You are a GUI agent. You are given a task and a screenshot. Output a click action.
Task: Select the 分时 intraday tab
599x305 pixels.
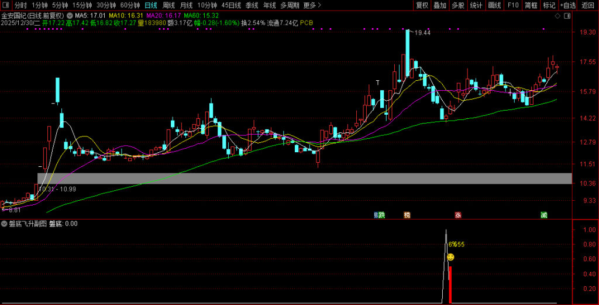20,5
